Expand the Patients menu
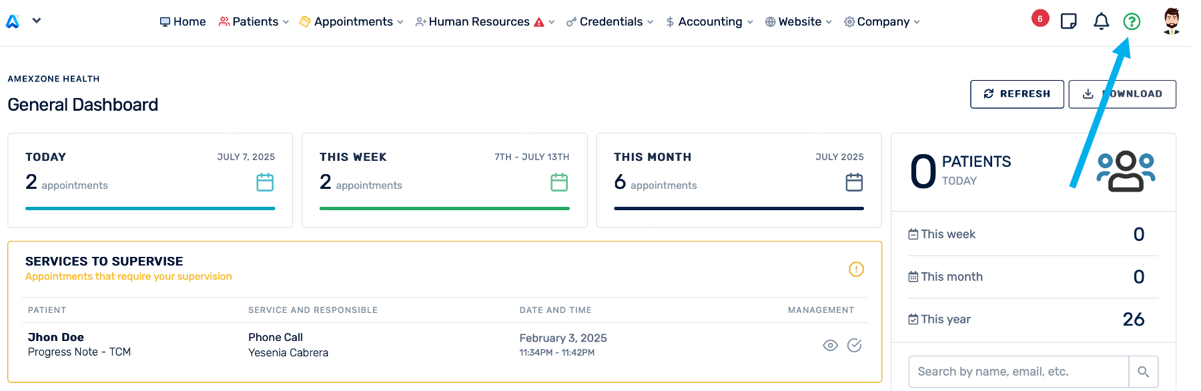1201x391 pixels. 254,22
